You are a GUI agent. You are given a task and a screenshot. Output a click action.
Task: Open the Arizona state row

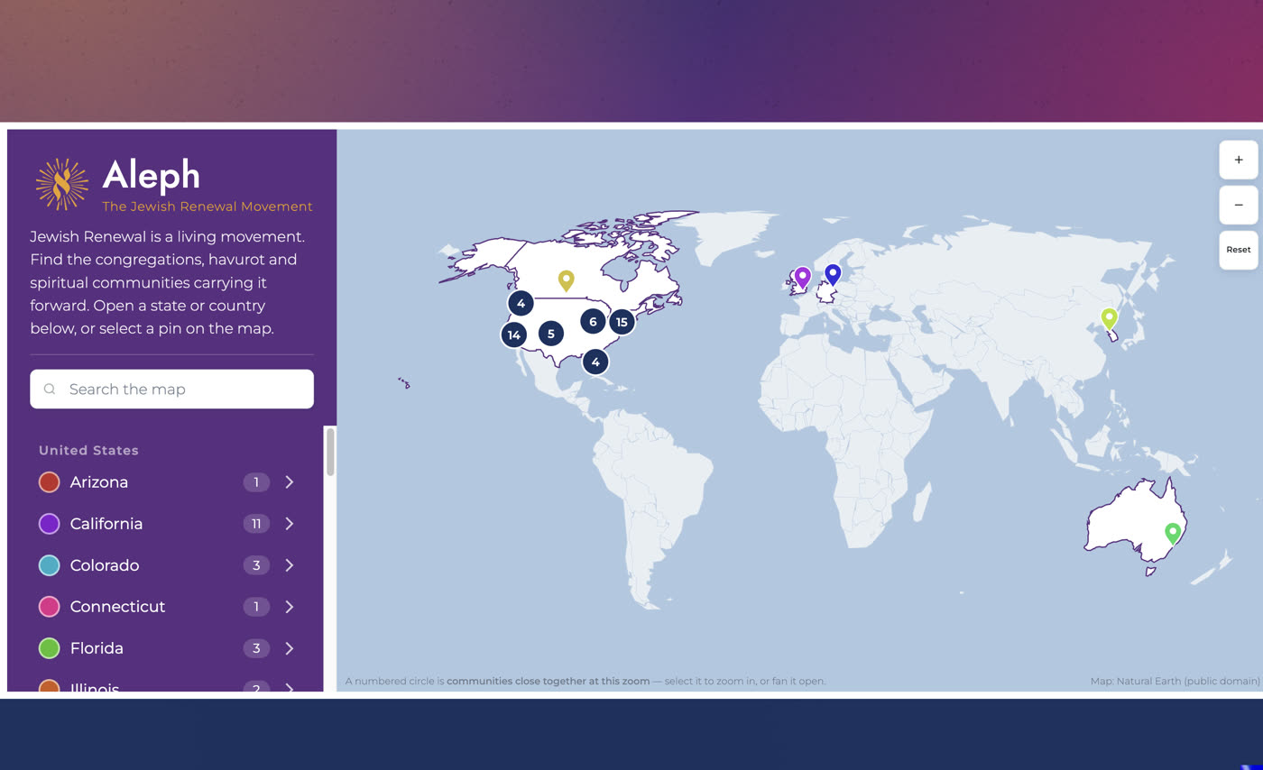[x=169, y=482]
